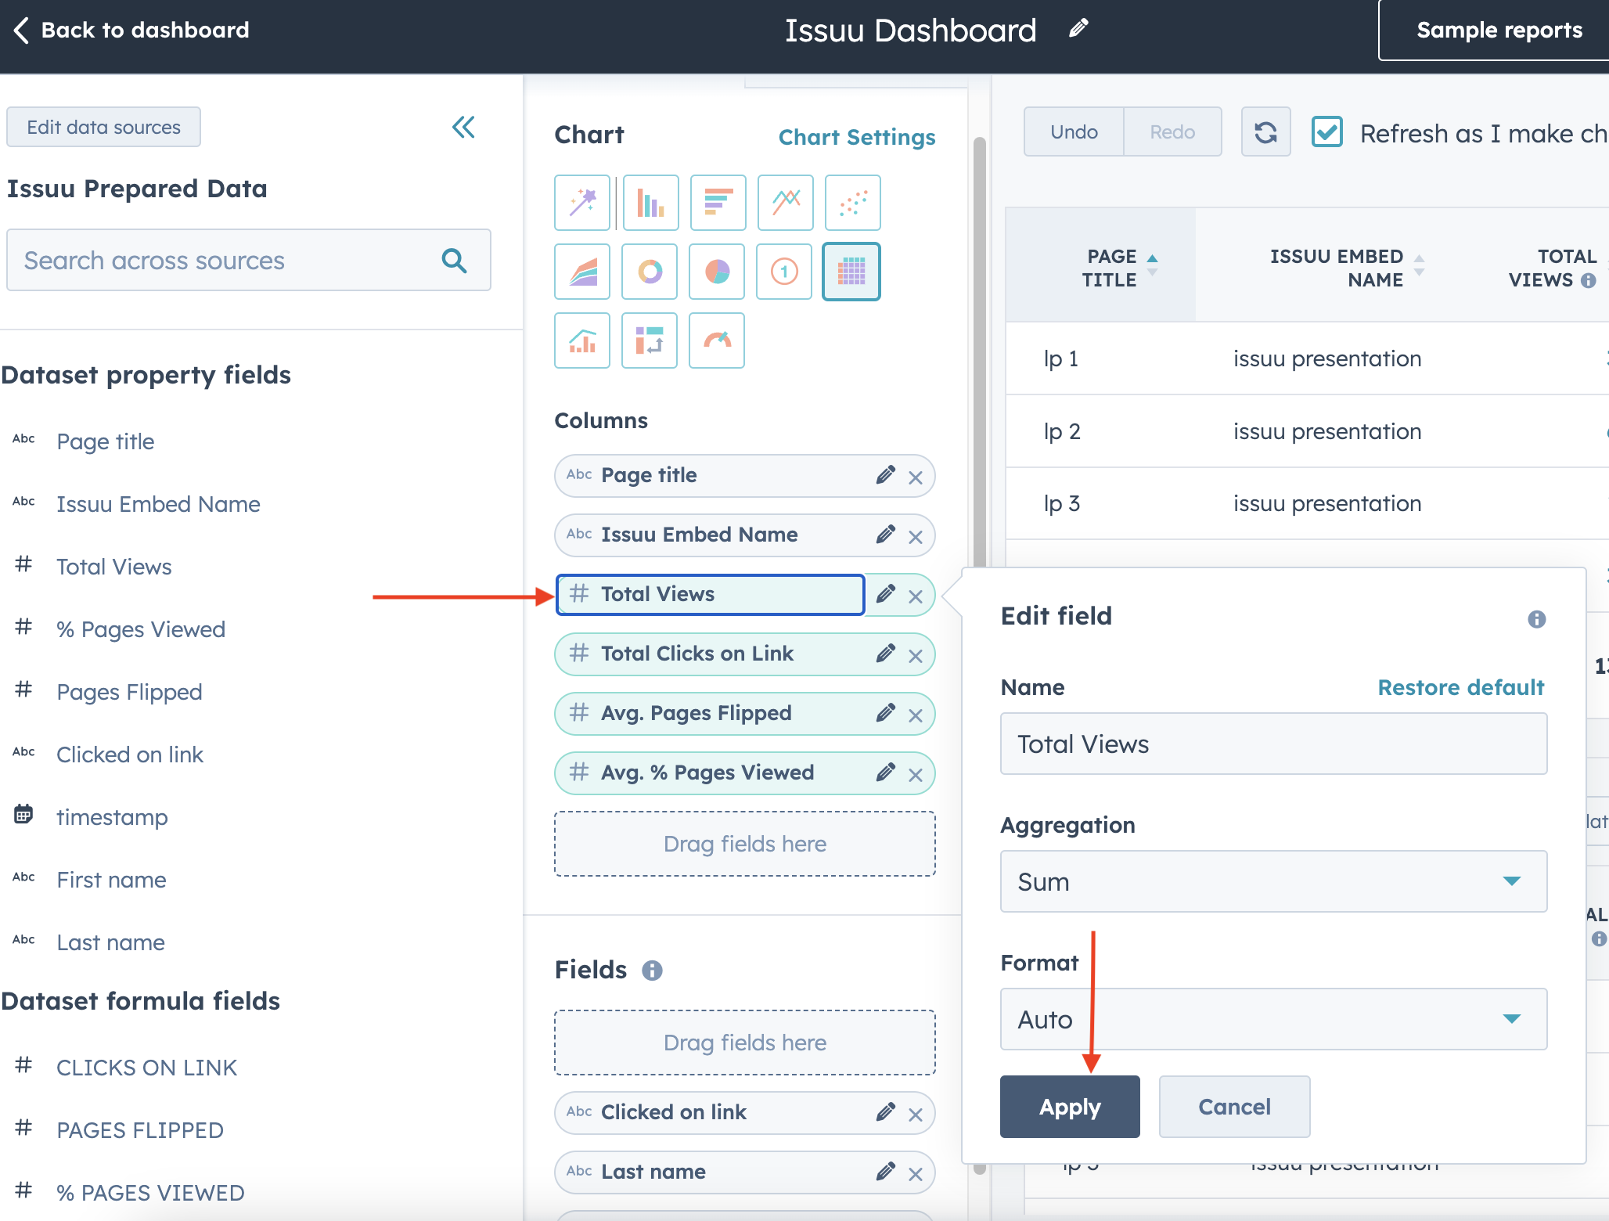Image resolution: width=1609 pixels, height=1221 pixels.
Task: Click the Undo button
Action: [x=1074, y=132]
